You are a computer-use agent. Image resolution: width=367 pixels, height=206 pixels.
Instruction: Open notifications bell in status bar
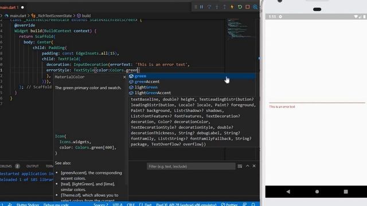pos(253,204)
